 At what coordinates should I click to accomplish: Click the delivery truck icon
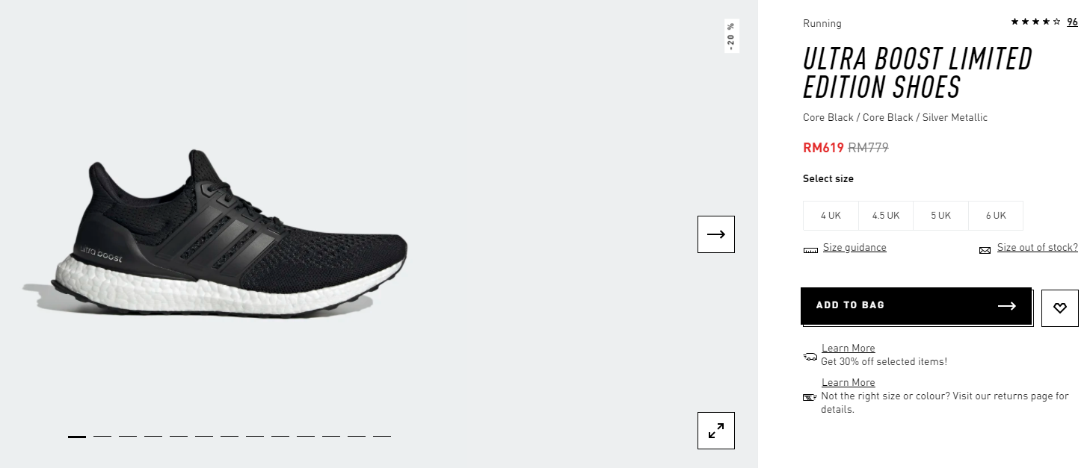click(x=810, y=357)
